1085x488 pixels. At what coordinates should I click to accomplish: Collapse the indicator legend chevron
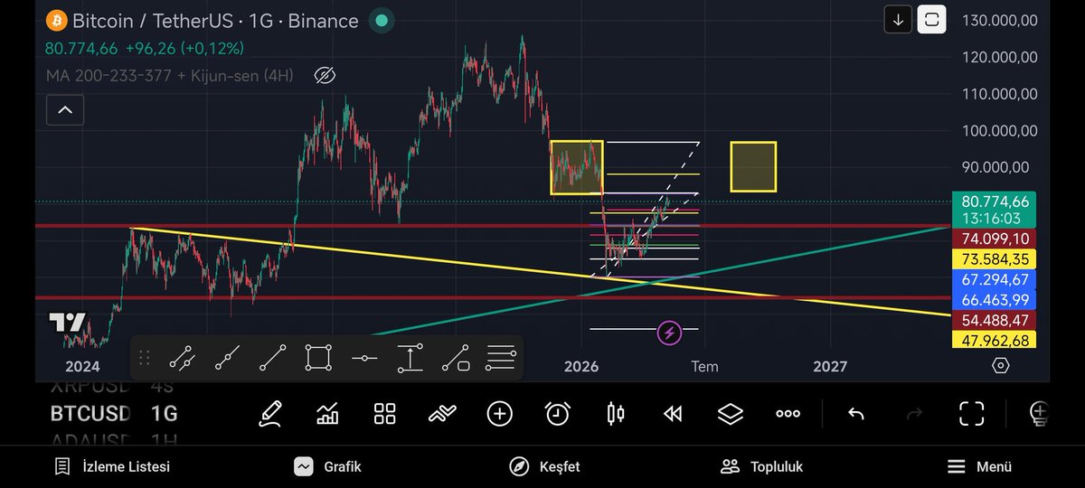(65, 111)
